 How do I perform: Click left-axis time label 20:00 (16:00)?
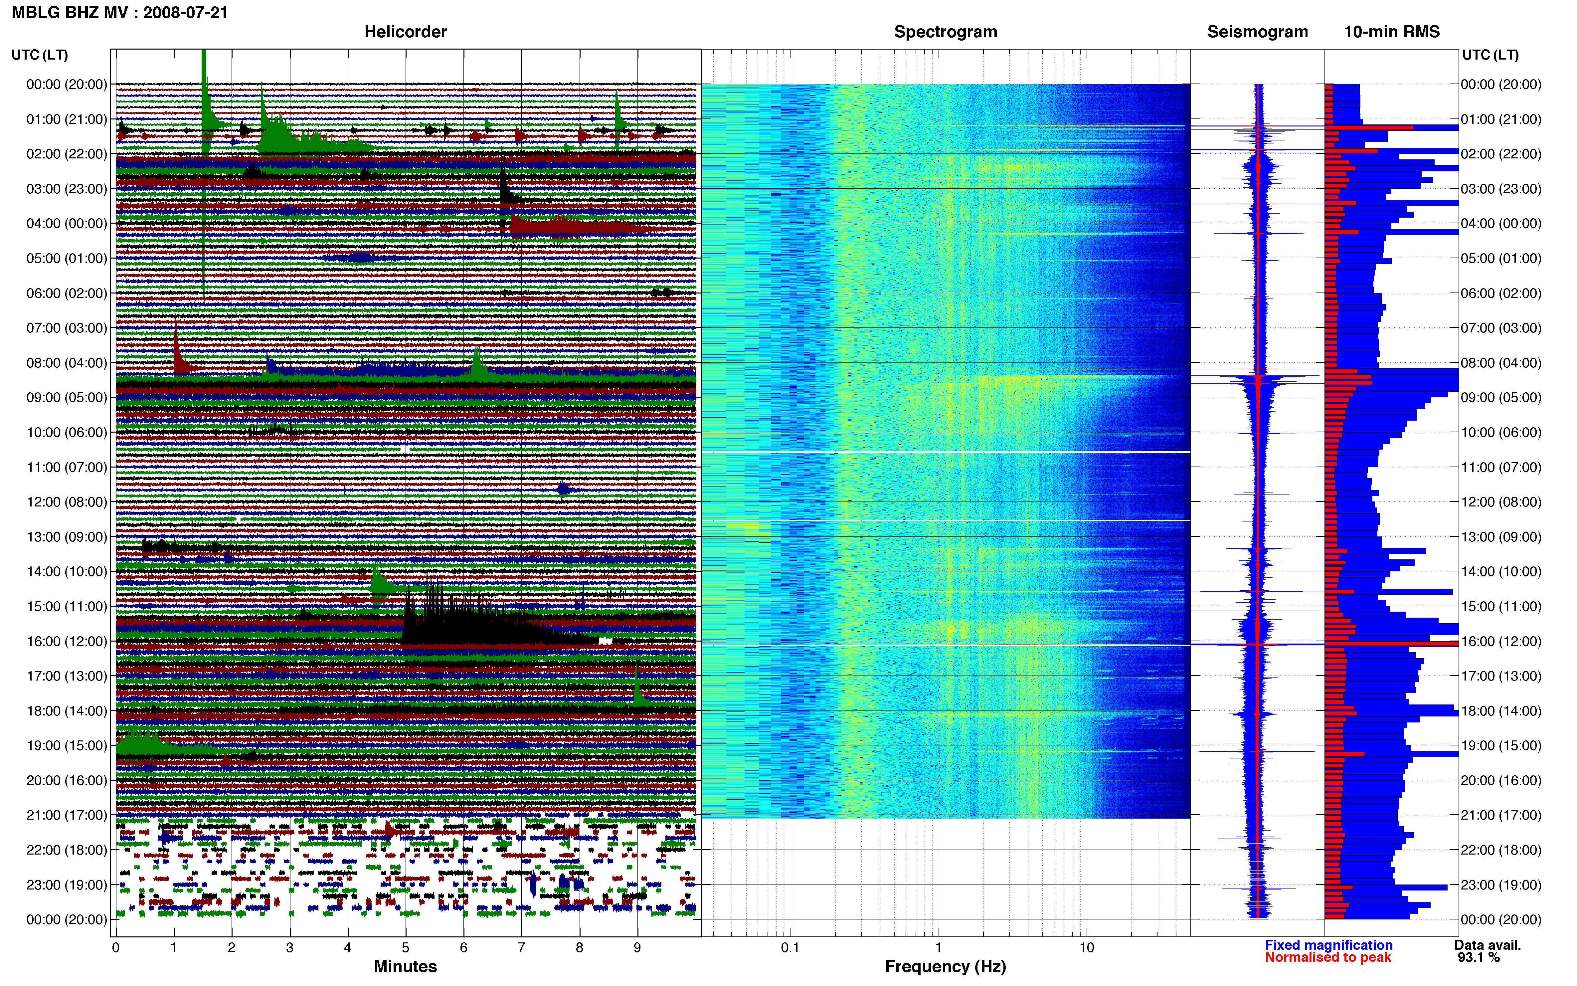click(67, 781)
